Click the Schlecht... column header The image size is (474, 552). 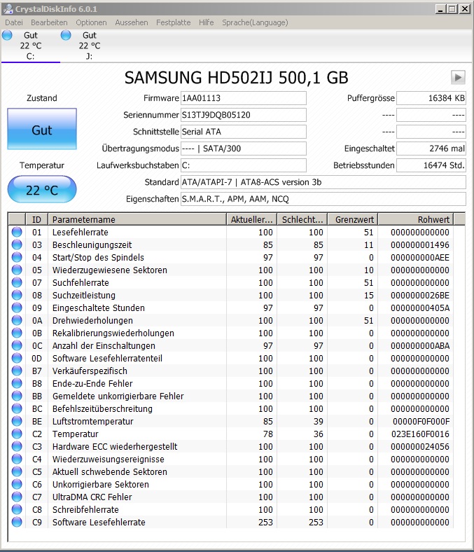(x=302, y=219)
